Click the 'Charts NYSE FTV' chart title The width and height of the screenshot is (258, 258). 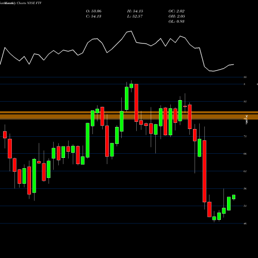(x=29, y=3)
